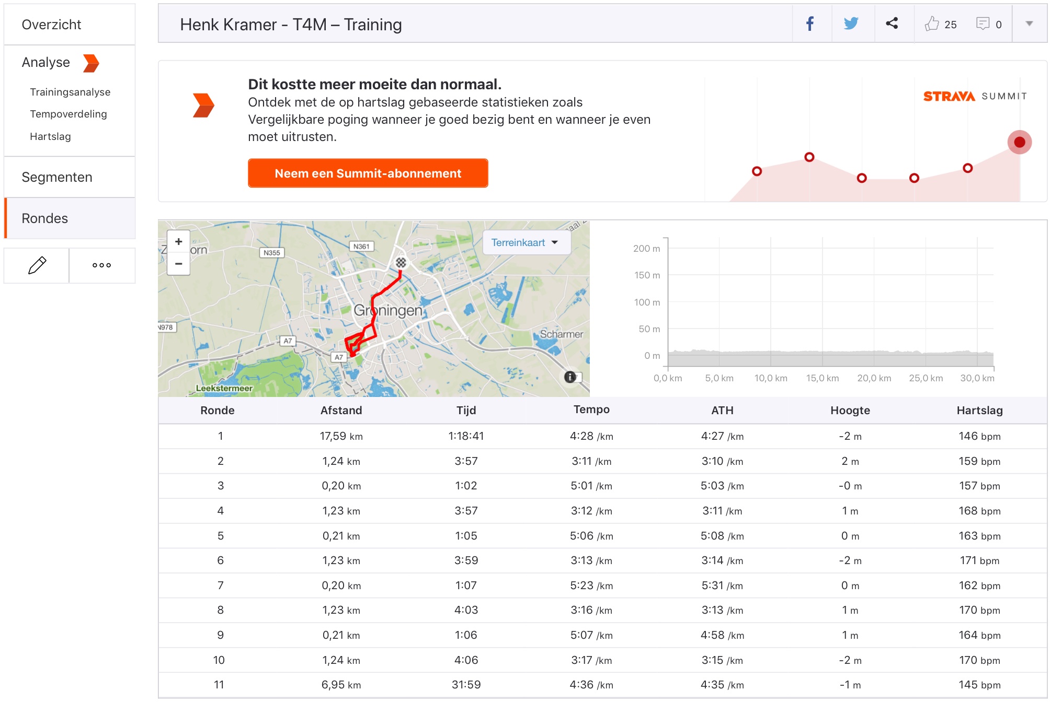
Task: Click the pencil edit activity icon
Action: tap(37, 265)
